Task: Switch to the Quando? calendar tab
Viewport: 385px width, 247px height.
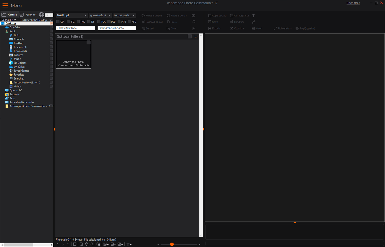Action: [x=28, y=15]
